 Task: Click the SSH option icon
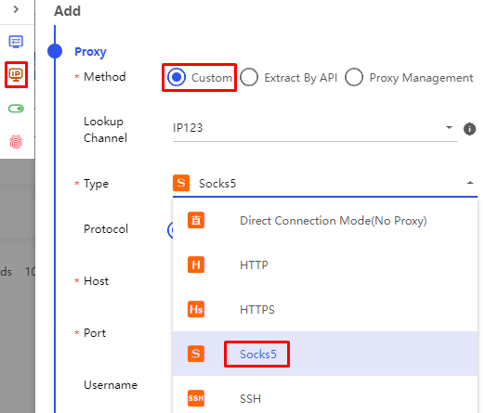196,398
